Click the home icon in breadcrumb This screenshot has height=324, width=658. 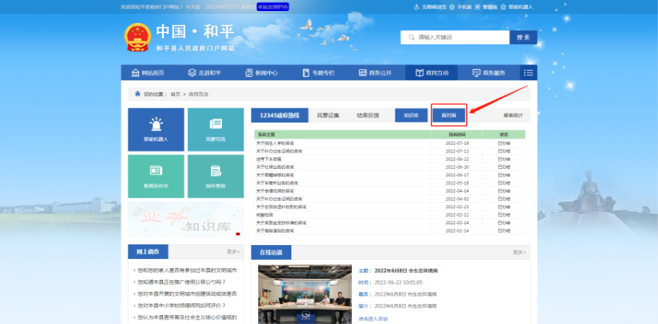137,94
